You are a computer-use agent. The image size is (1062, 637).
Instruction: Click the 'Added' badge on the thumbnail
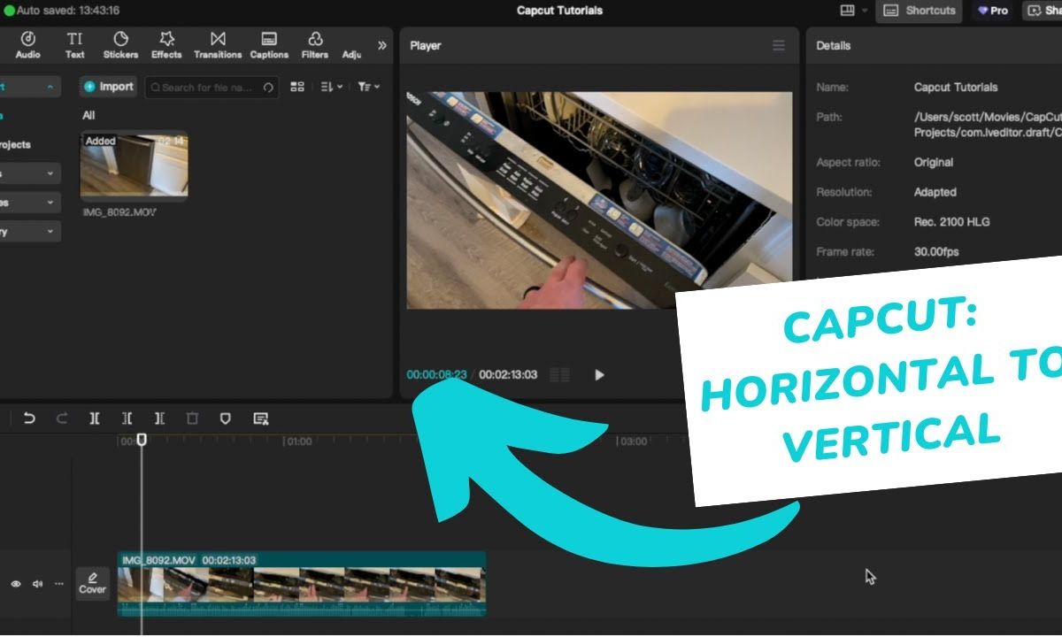(100, 141)
